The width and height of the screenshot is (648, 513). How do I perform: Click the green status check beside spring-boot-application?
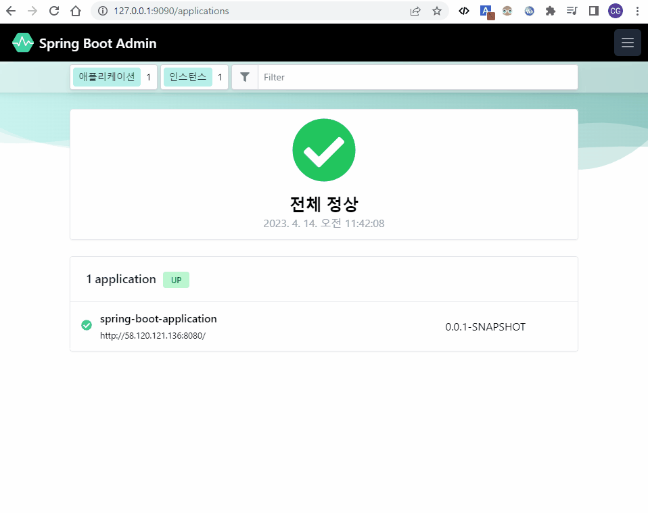tap(87, 326)
